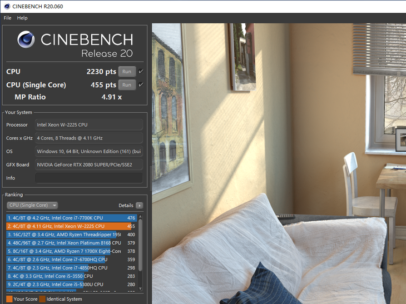Toggle the CPU (Single Core) test checkmark
This screenshot has height=304, width=406.
point(141,84)
